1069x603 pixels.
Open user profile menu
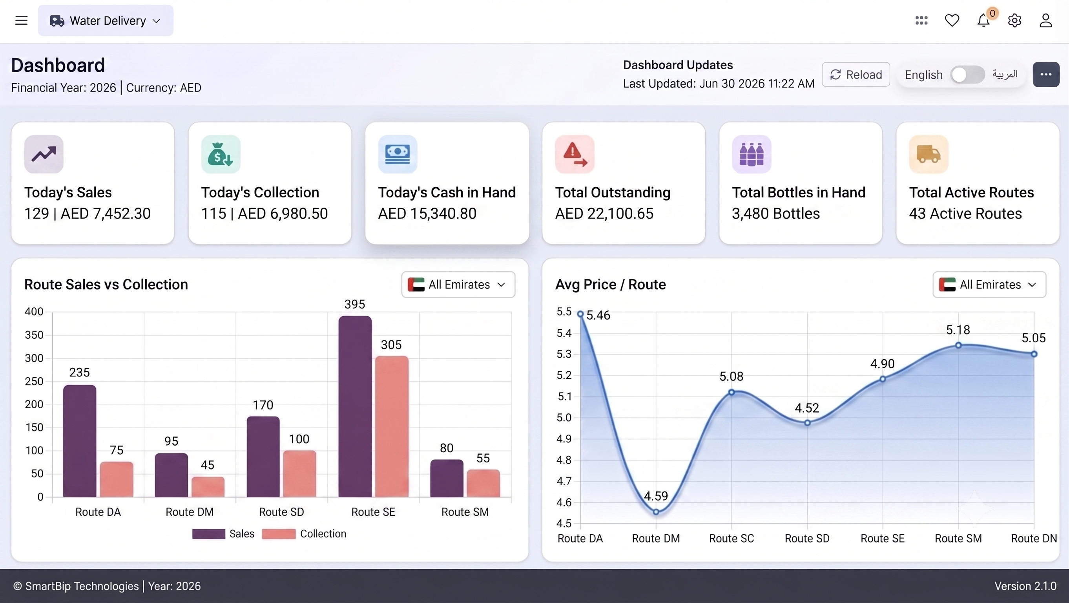point(1045,20)
